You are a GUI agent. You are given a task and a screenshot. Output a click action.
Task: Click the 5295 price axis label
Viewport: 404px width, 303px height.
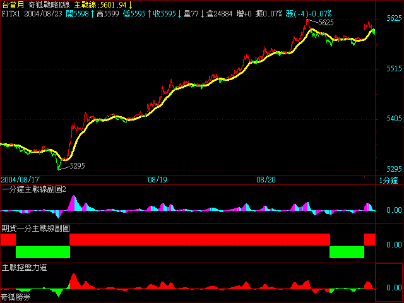(394, 169)
